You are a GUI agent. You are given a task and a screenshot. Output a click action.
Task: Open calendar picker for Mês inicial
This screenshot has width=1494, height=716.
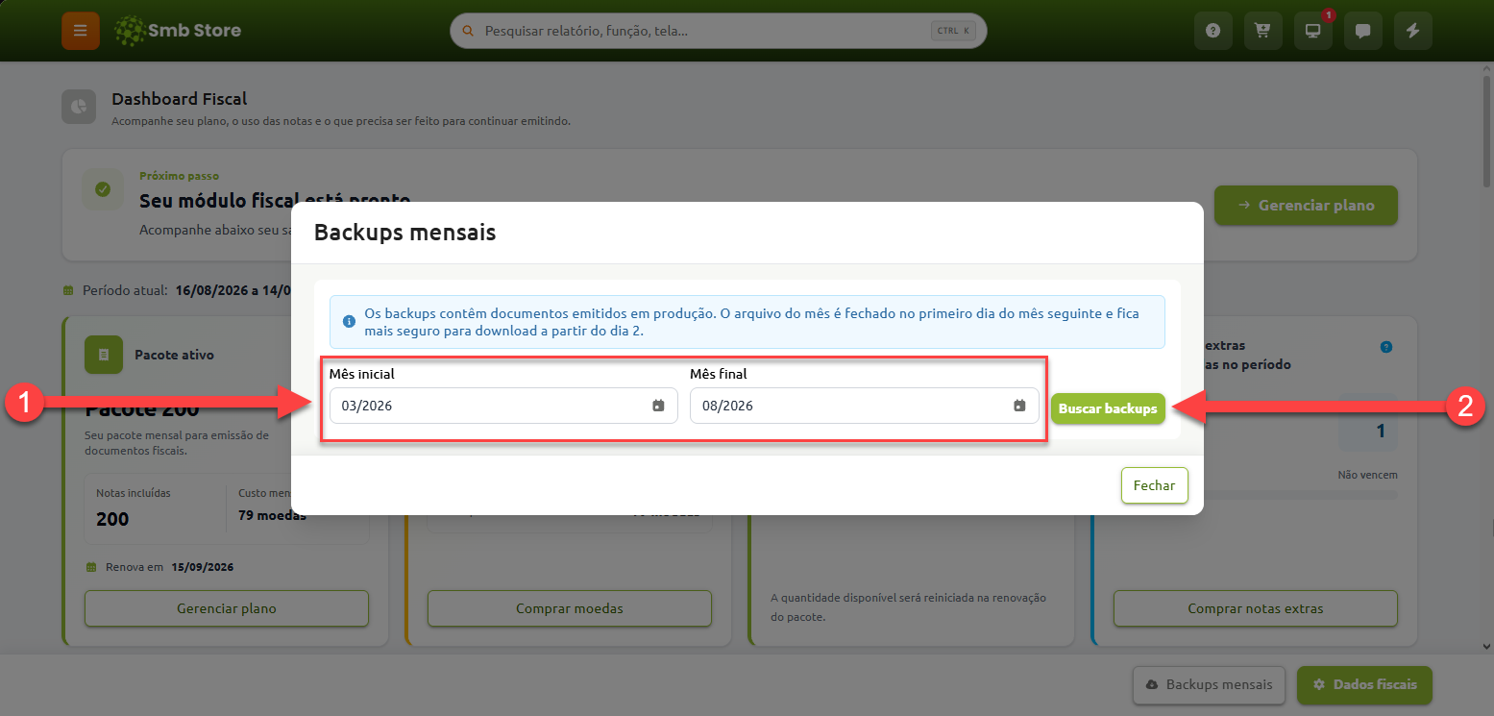click(x=658, y=406)
